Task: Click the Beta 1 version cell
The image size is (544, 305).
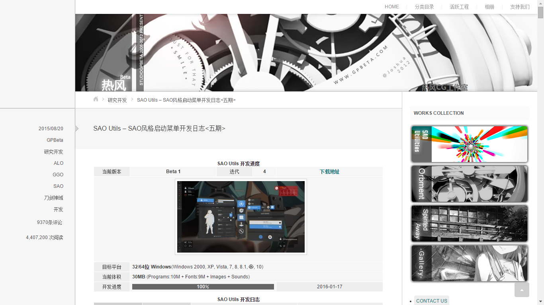Action: tap(173, 172)
